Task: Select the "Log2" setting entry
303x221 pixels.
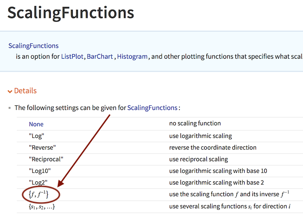Action: pyautogui.click(x=38, y=182)
